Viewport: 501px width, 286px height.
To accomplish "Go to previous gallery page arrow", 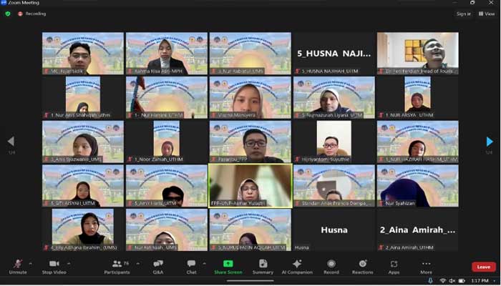I will [x=11, y=142].
